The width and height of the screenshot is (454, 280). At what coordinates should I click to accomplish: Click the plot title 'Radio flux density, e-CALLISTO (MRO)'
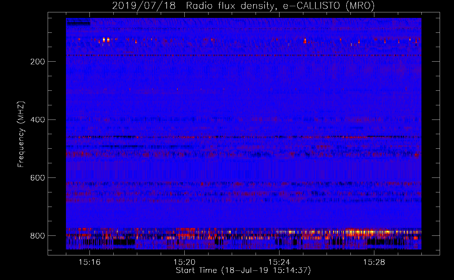click(x=280, y=6)
